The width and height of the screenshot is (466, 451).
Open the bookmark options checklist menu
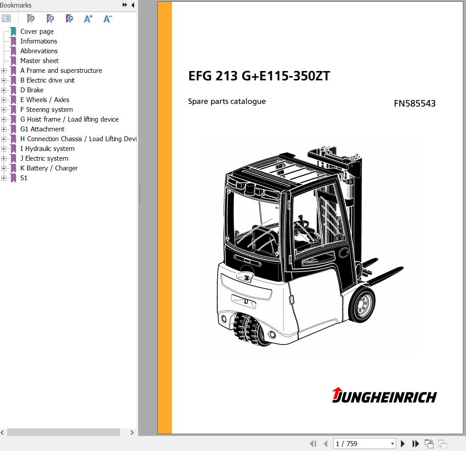pos(6,19)
